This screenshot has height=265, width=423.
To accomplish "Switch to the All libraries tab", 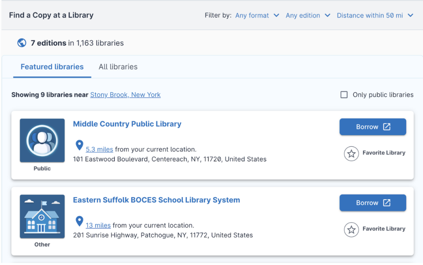I will pos(118,67).
